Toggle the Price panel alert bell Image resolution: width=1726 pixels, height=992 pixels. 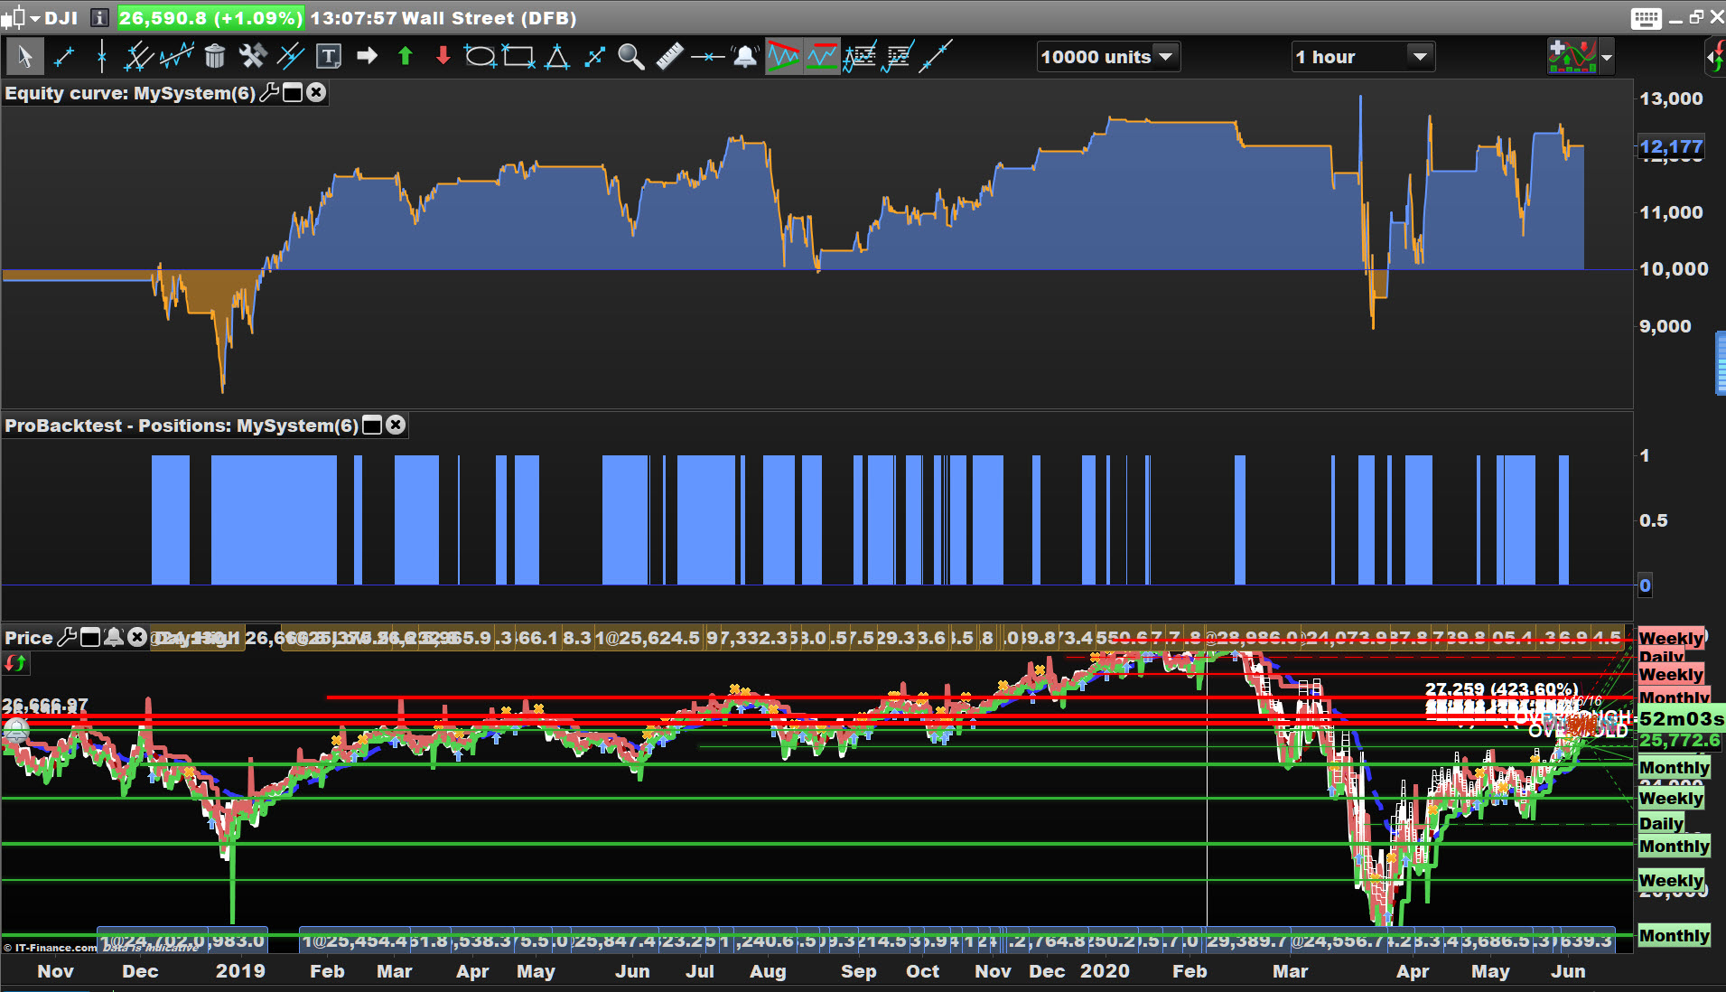point(114,638)
